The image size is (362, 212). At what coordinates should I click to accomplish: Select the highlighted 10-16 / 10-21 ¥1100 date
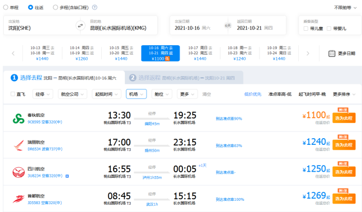point(161,53)
